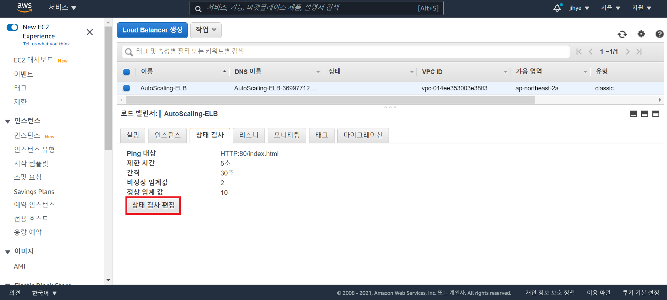The width and height of the screenshot is (667, 300).
Task: Click the 상태 검사 편집 button
Action: coord(153,205)
